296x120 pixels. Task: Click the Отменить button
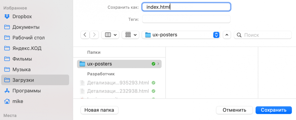[234, 110]
